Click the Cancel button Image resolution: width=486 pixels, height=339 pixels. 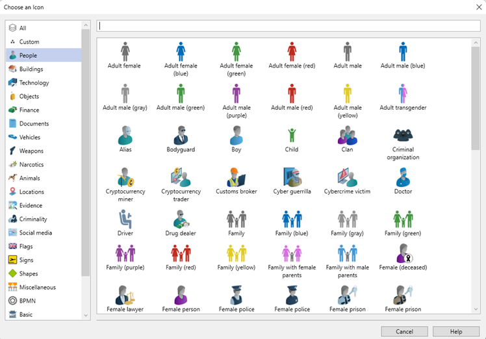pyautogui.click(x=404, y=331)
